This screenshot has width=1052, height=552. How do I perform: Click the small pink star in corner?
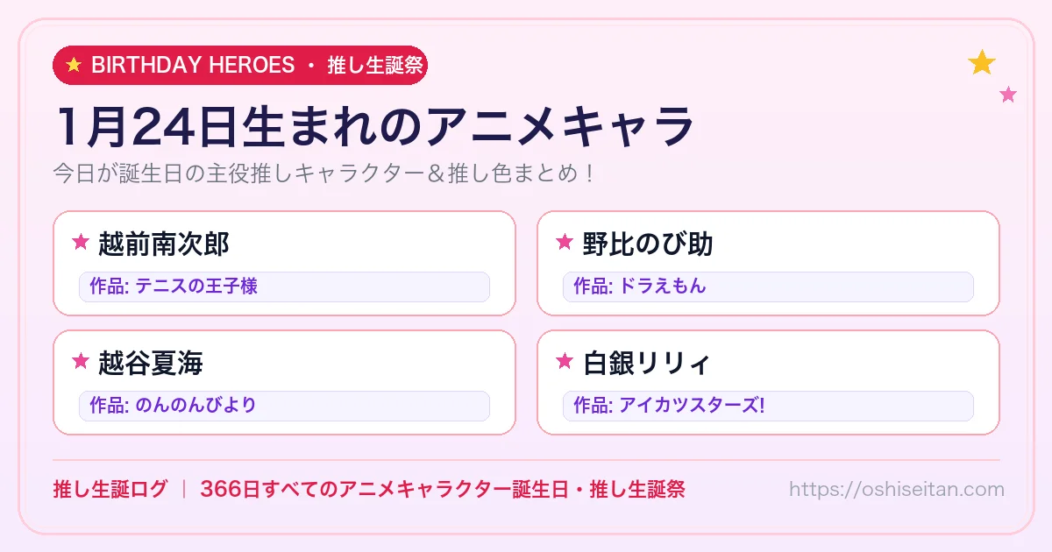coord(1008,95)
